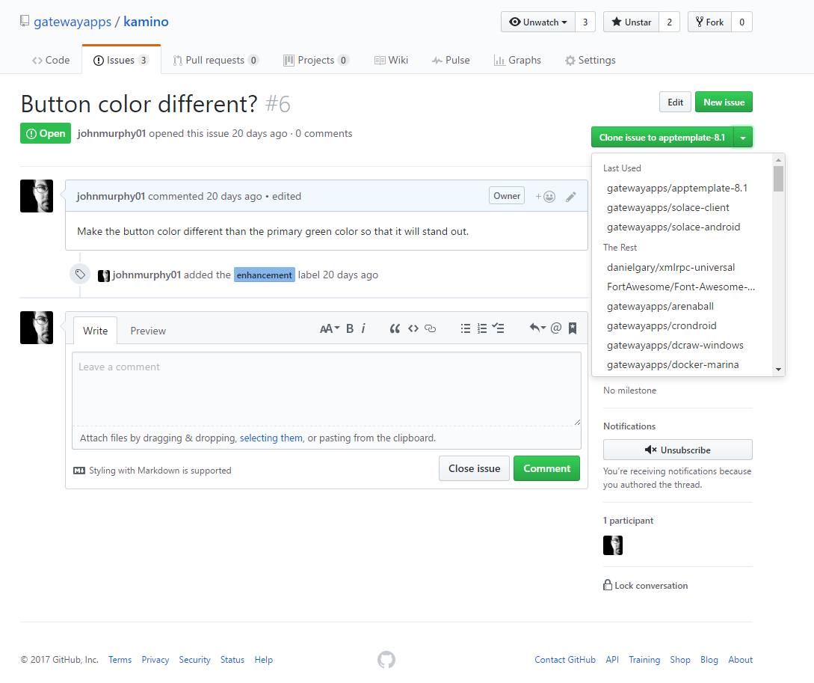Open the Unwatch dropdown
The height and width of the screenshot is (683, 814).
tap(538, 22)
